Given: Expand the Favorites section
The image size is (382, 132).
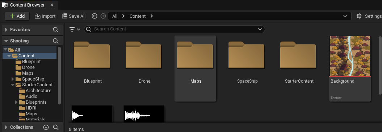Looking at the screenshot, I should pyautogui.click(x=6, y=30).
